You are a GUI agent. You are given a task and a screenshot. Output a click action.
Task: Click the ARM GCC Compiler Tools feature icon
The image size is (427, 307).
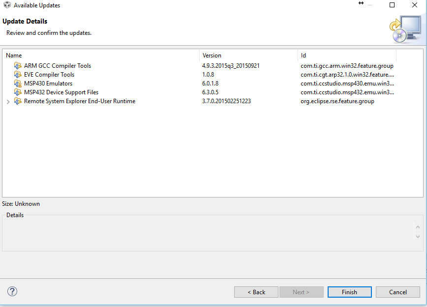pyautogui.click(x=18, y=66)
